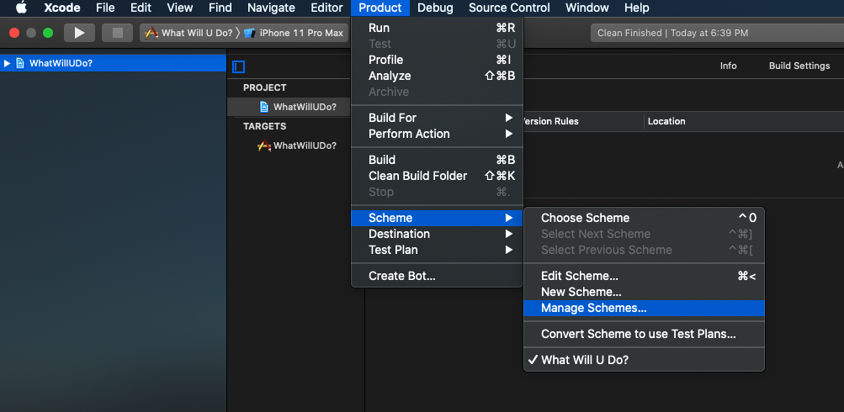Open the Navigate menu
The height and width of the screenshot is (412, 844).
coord(271,8)
